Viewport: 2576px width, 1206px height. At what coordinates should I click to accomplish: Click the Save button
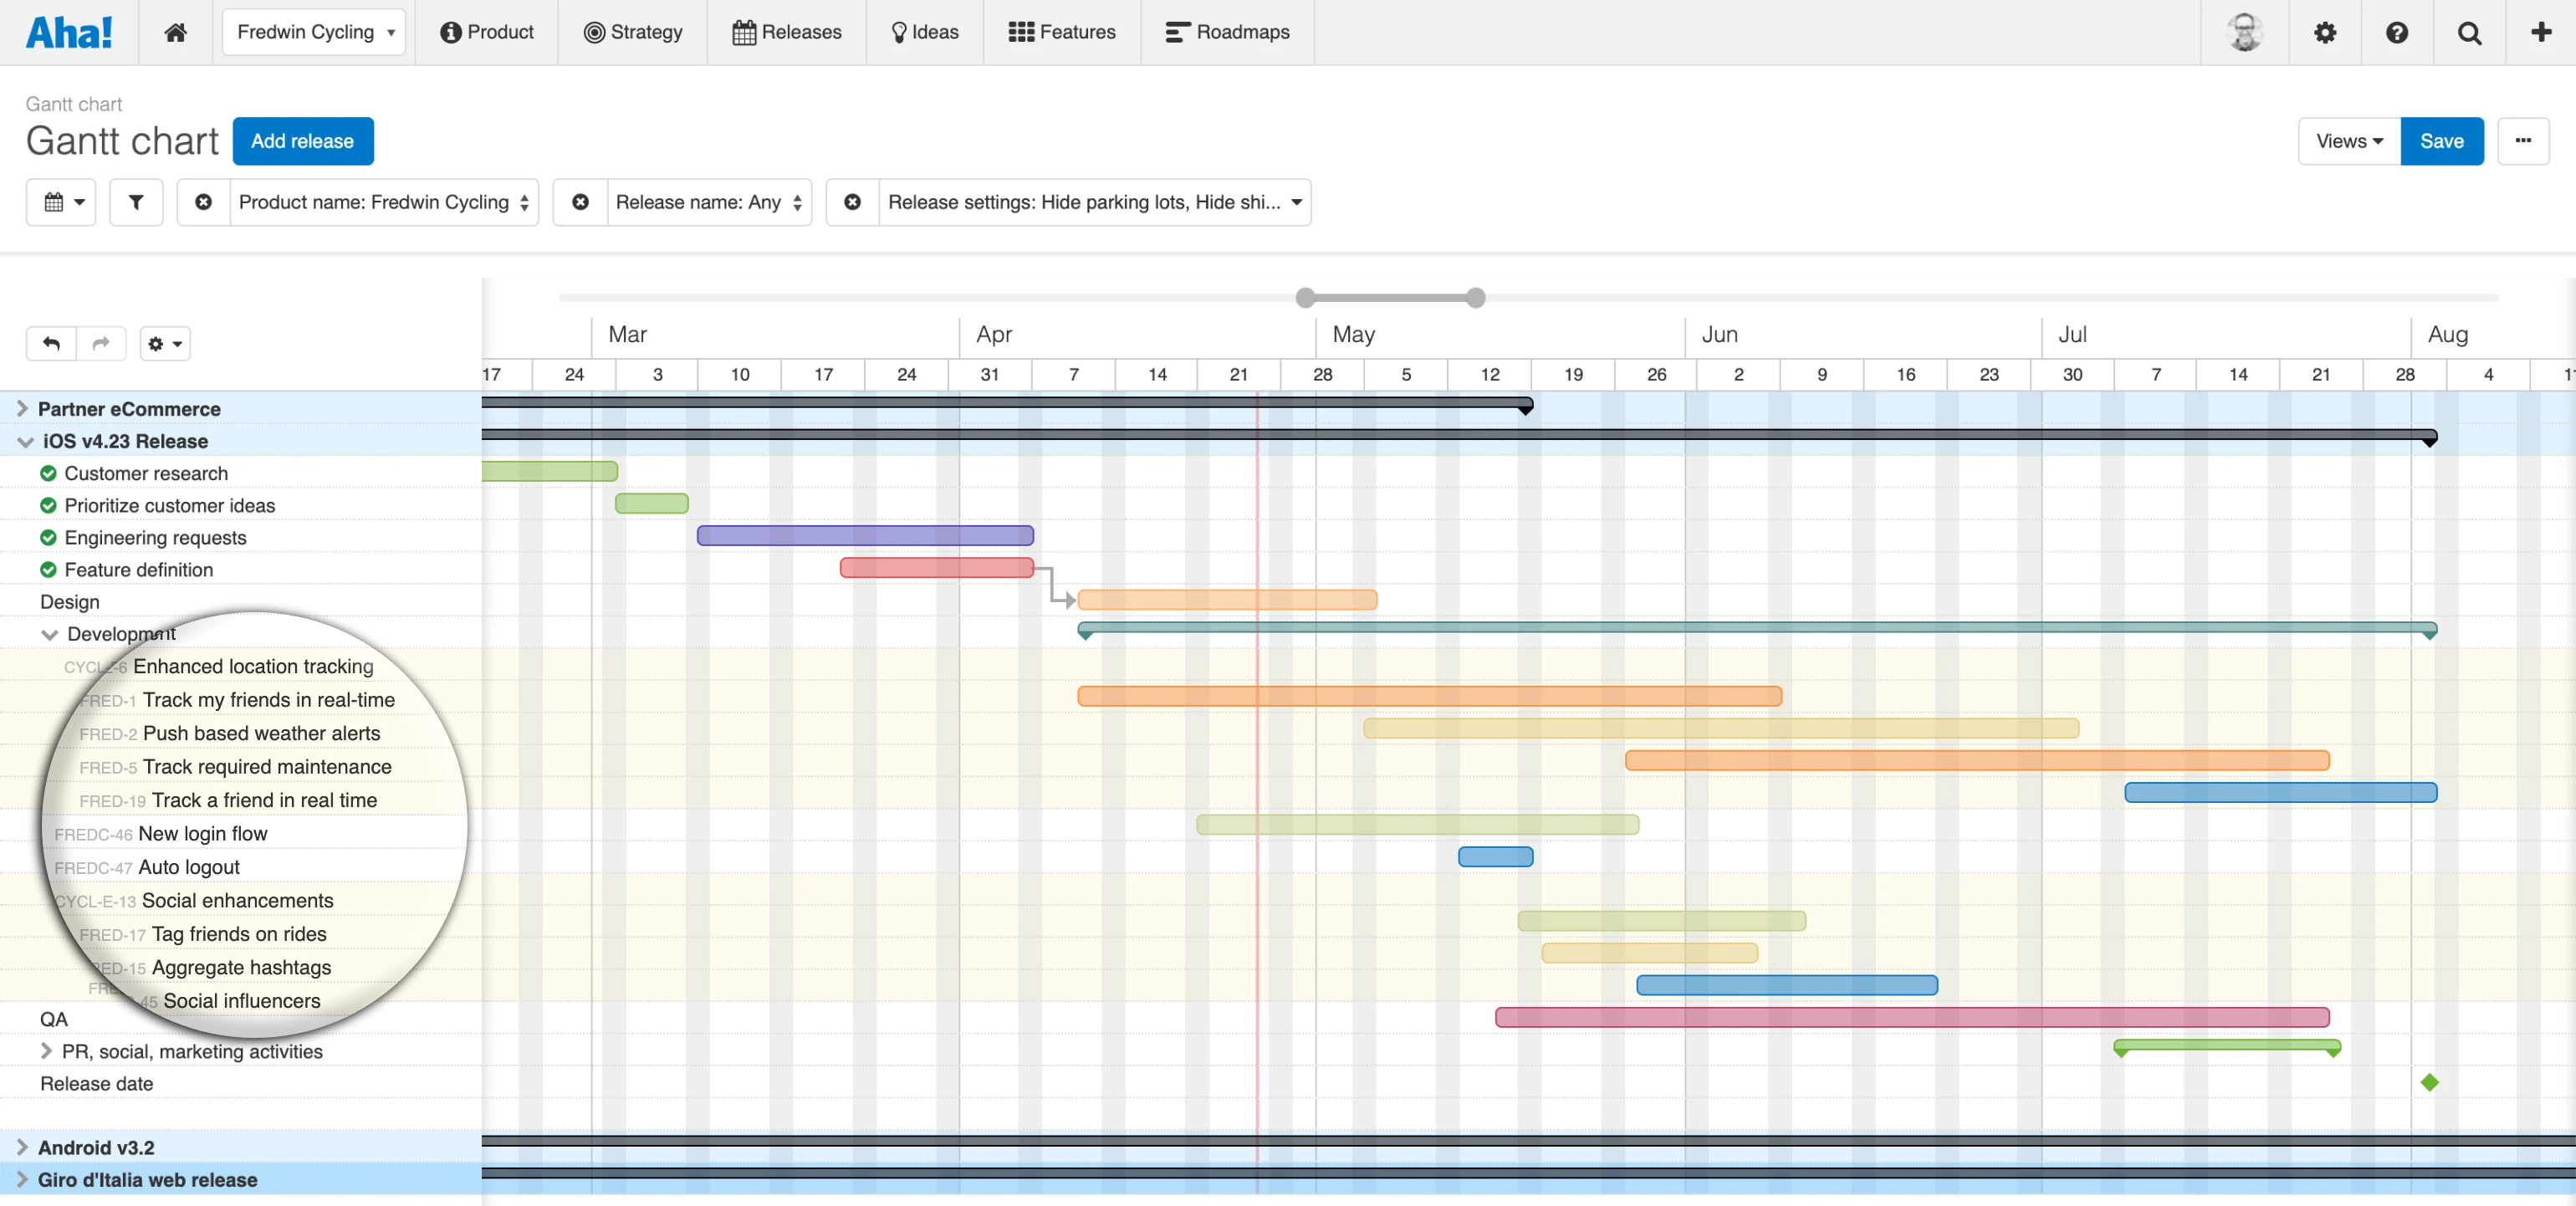coord(2441,141)
